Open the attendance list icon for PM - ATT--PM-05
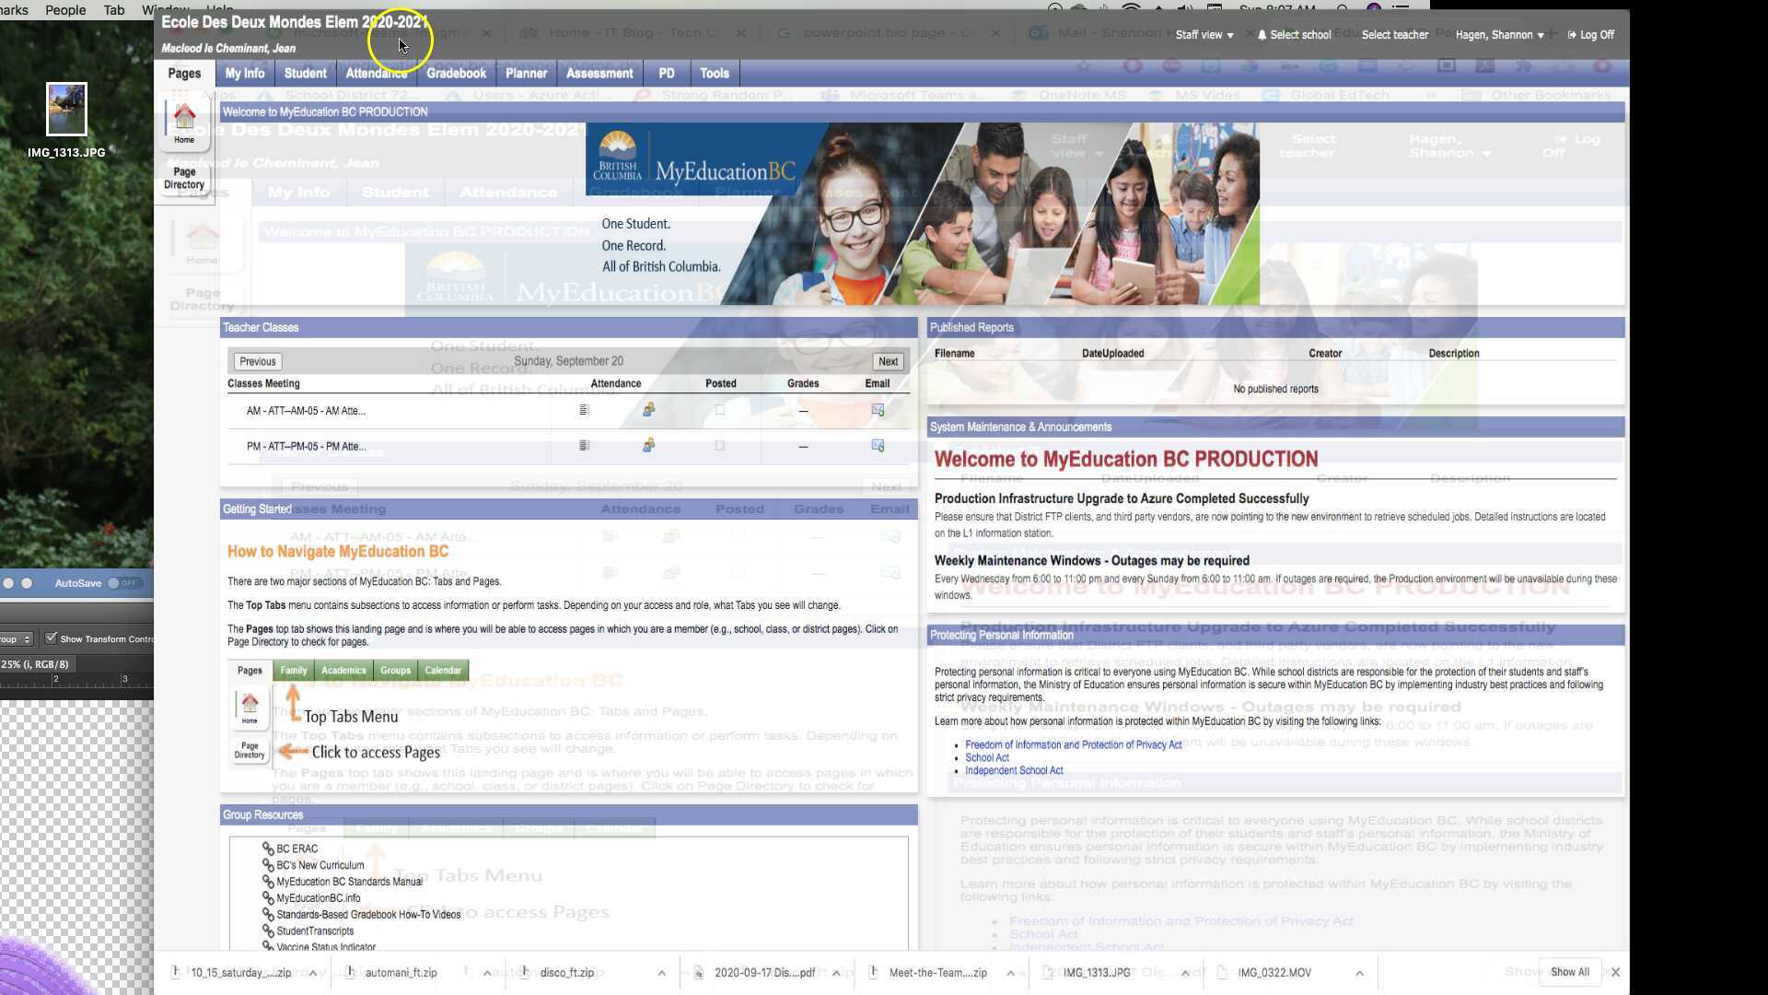The image size is (1768, 995). pyautogui.click(x=584, y=446)
